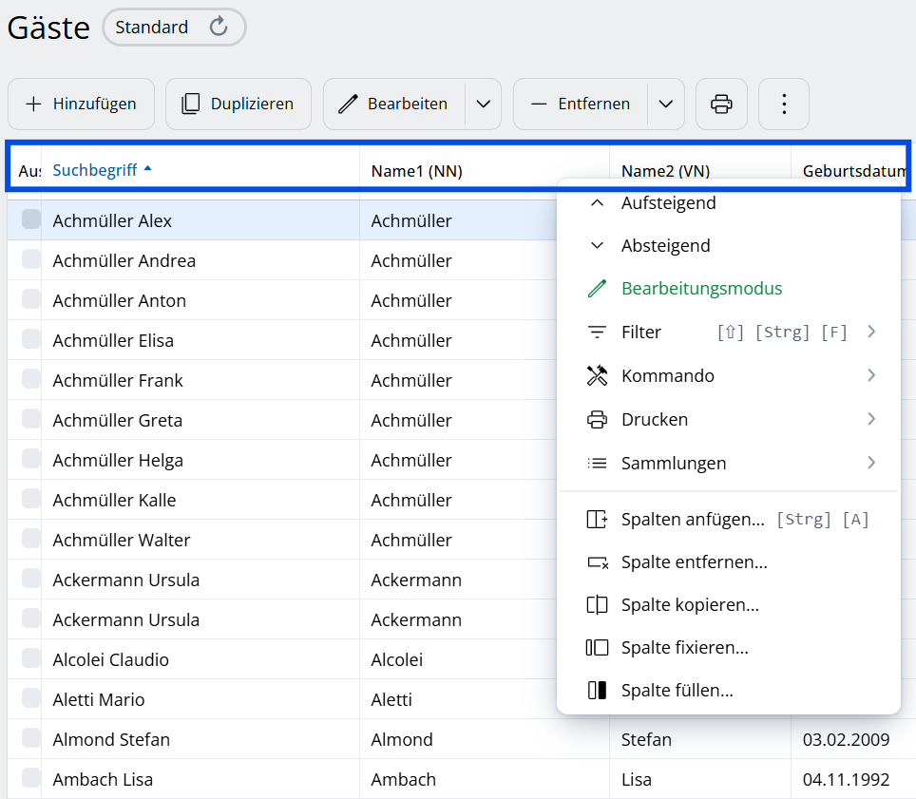This screenshot has height=799, width=916.
Task: Click the Name2 (VN) column header
Action: pos(665,171)
